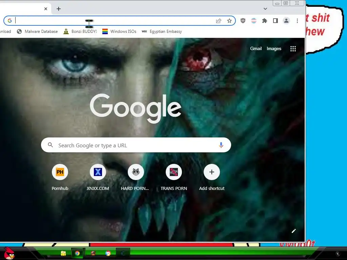Open the Bonzi BUDDY! bookmark
This screenshot has height=260, width=347.
point(80,31)
